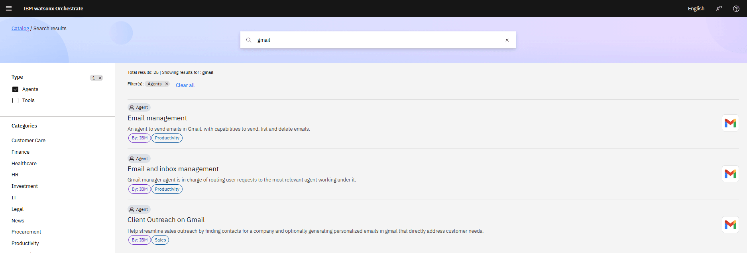Click the Gmail manager agent description text

[x=242, y=180]
